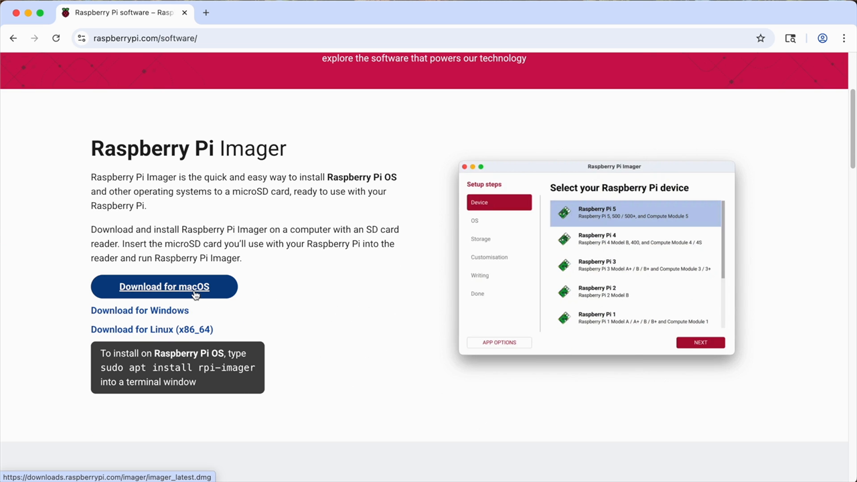This screenshot has width=857, height=482.
Task: Click the NEXT button in Imager
Action: [x=700, y=342]
